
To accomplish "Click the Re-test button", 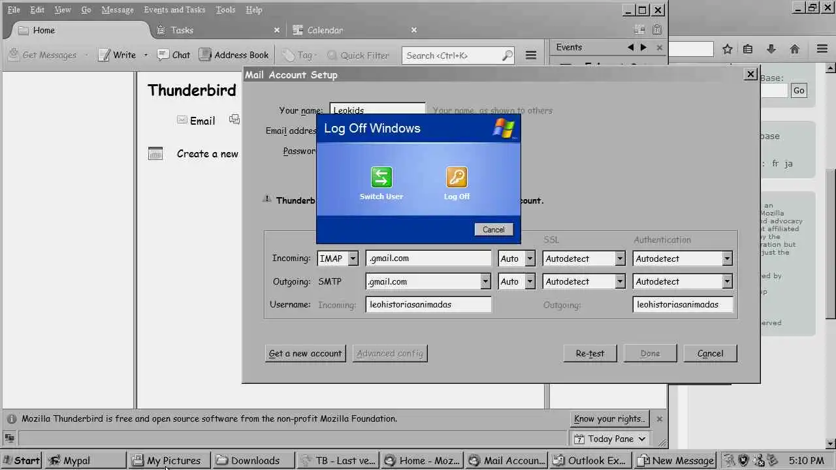I will pyautogui.click(x=590, y=353).
